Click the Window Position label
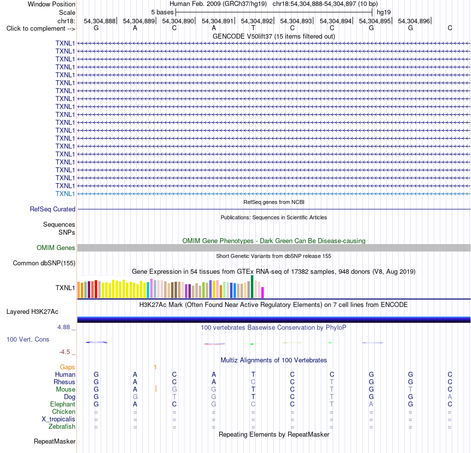Image resolution: width=471 pixels, height=453 pixels. click(x=52, y=4)
